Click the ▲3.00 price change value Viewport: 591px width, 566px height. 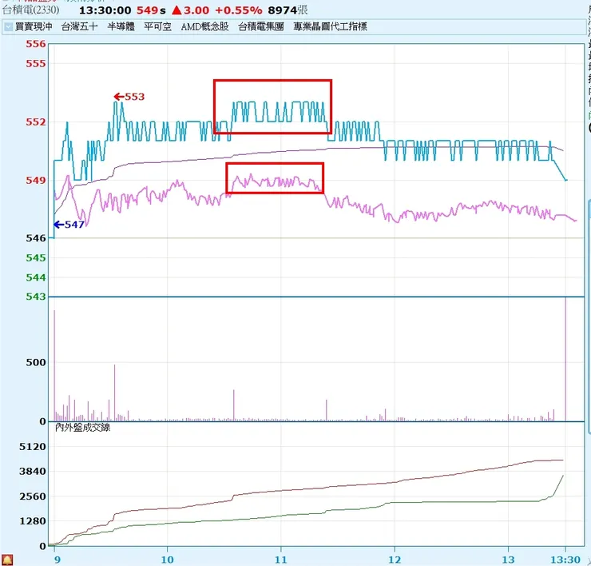pyautogui.click(x=190, y=10)
